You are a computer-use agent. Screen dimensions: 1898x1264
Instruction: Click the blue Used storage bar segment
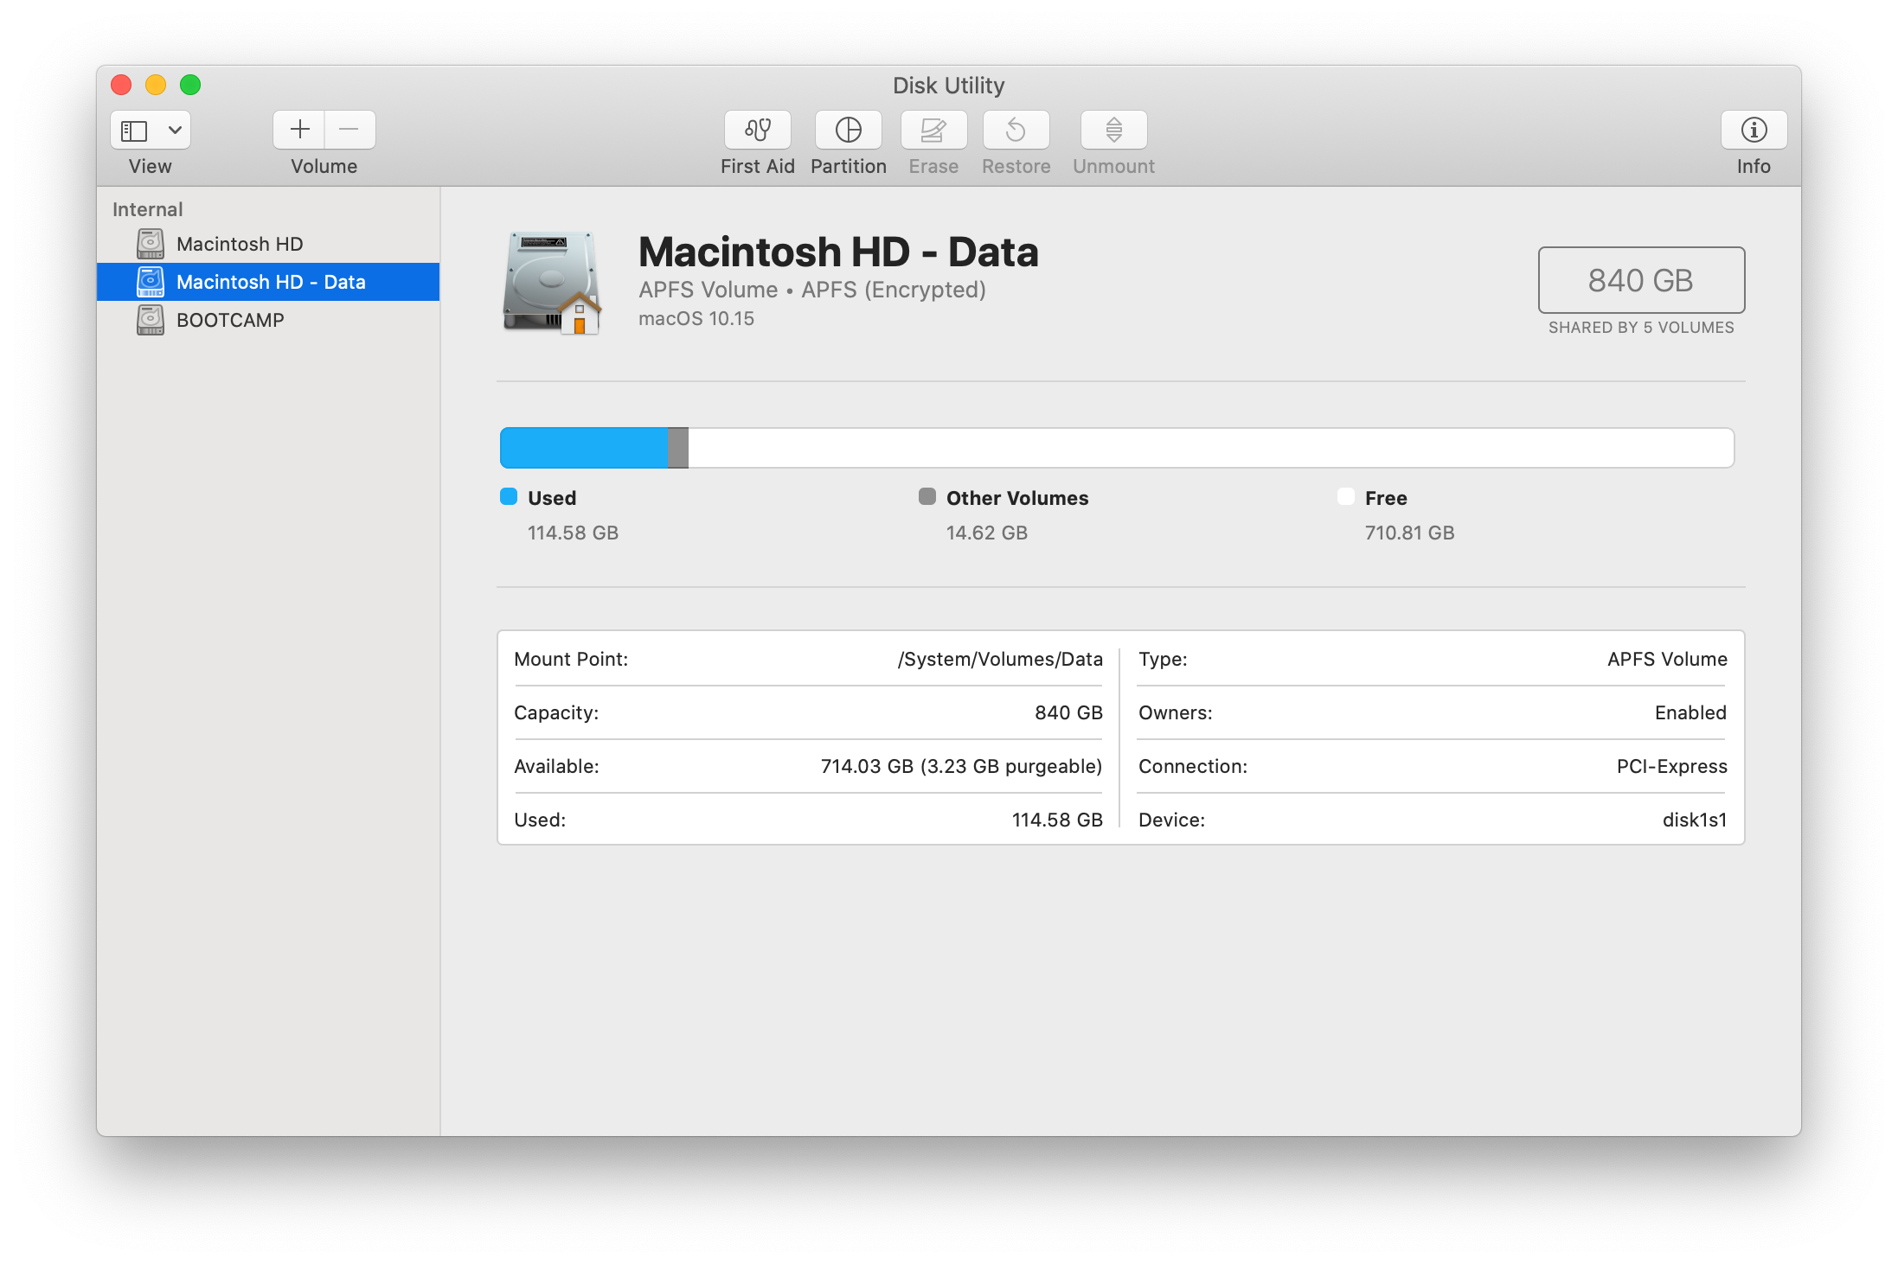tap(584, 448)
